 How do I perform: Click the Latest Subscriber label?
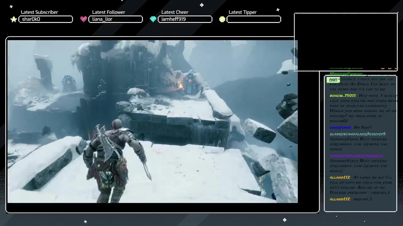(39, 12)
